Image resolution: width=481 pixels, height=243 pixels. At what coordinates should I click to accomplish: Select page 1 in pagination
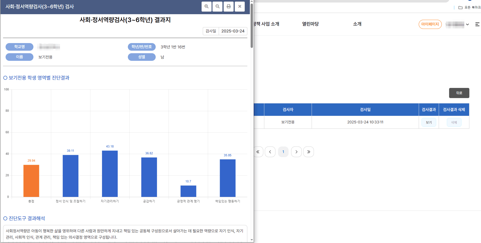pos(283,152)
